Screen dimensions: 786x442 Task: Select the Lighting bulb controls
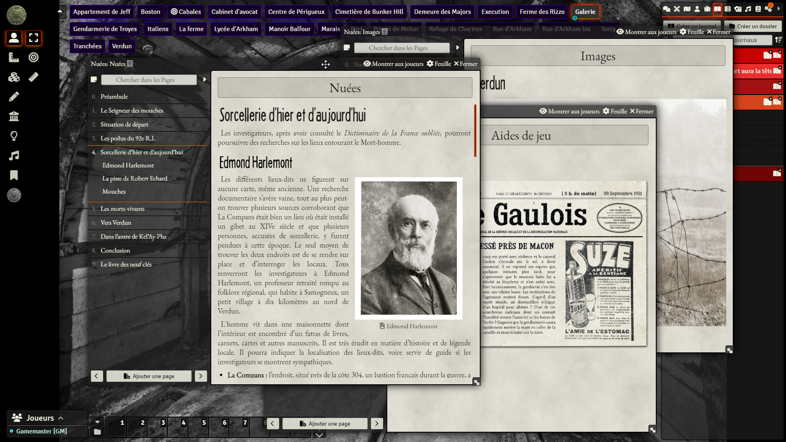coord(14,136)
